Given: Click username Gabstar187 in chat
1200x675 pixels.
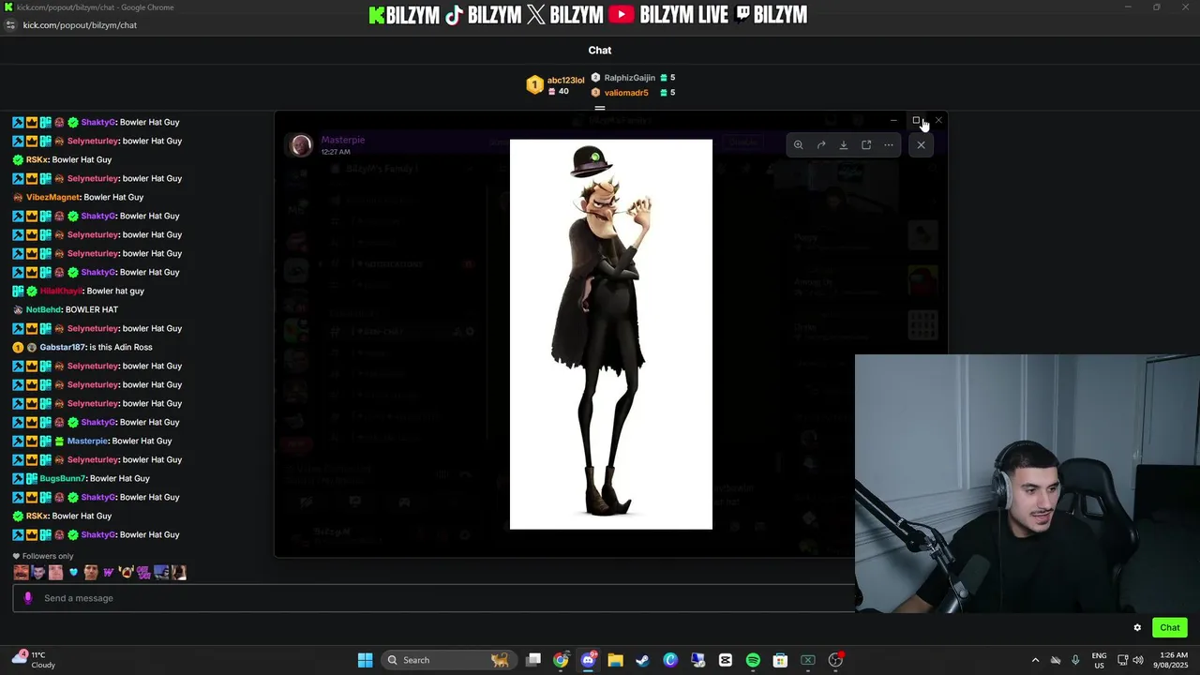Looking at the screenshot, I should click(x=62, y=347).
